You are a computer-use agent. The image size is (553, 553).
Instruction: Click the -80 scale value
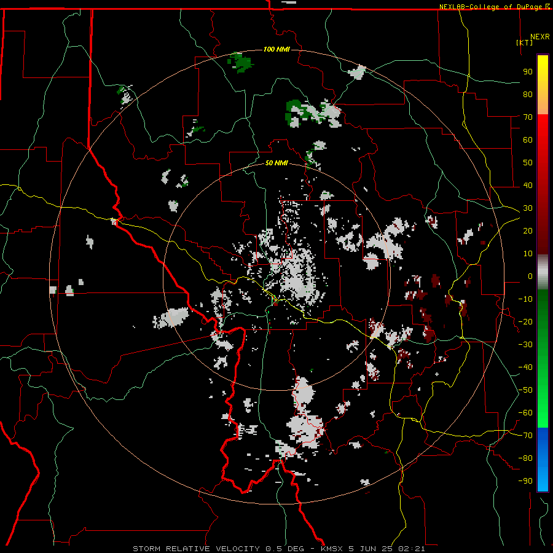coord(525,458)
